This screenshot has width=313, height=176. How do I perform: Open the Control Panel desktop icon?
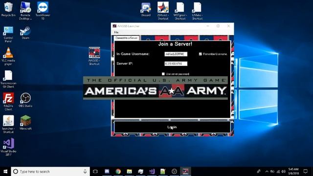(8, 34)
